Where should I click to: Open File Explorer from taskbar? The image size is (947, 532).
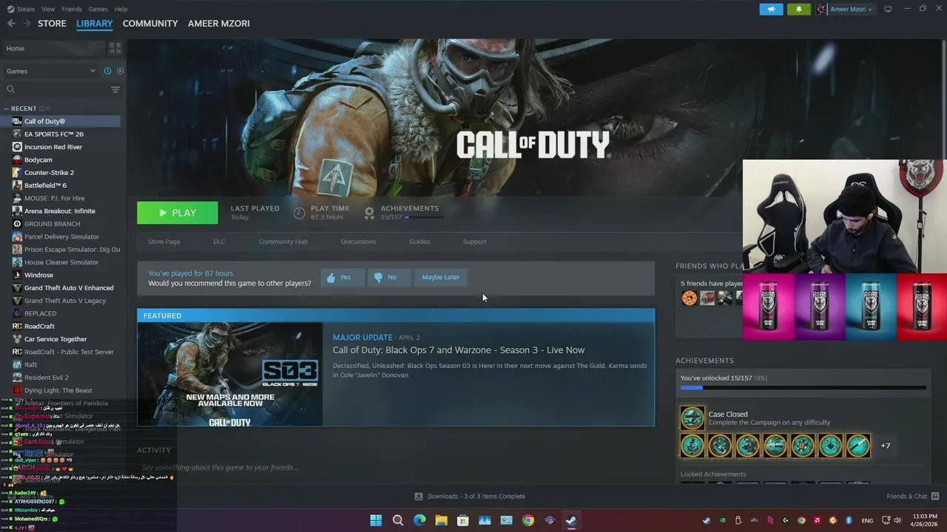(441, 520)
